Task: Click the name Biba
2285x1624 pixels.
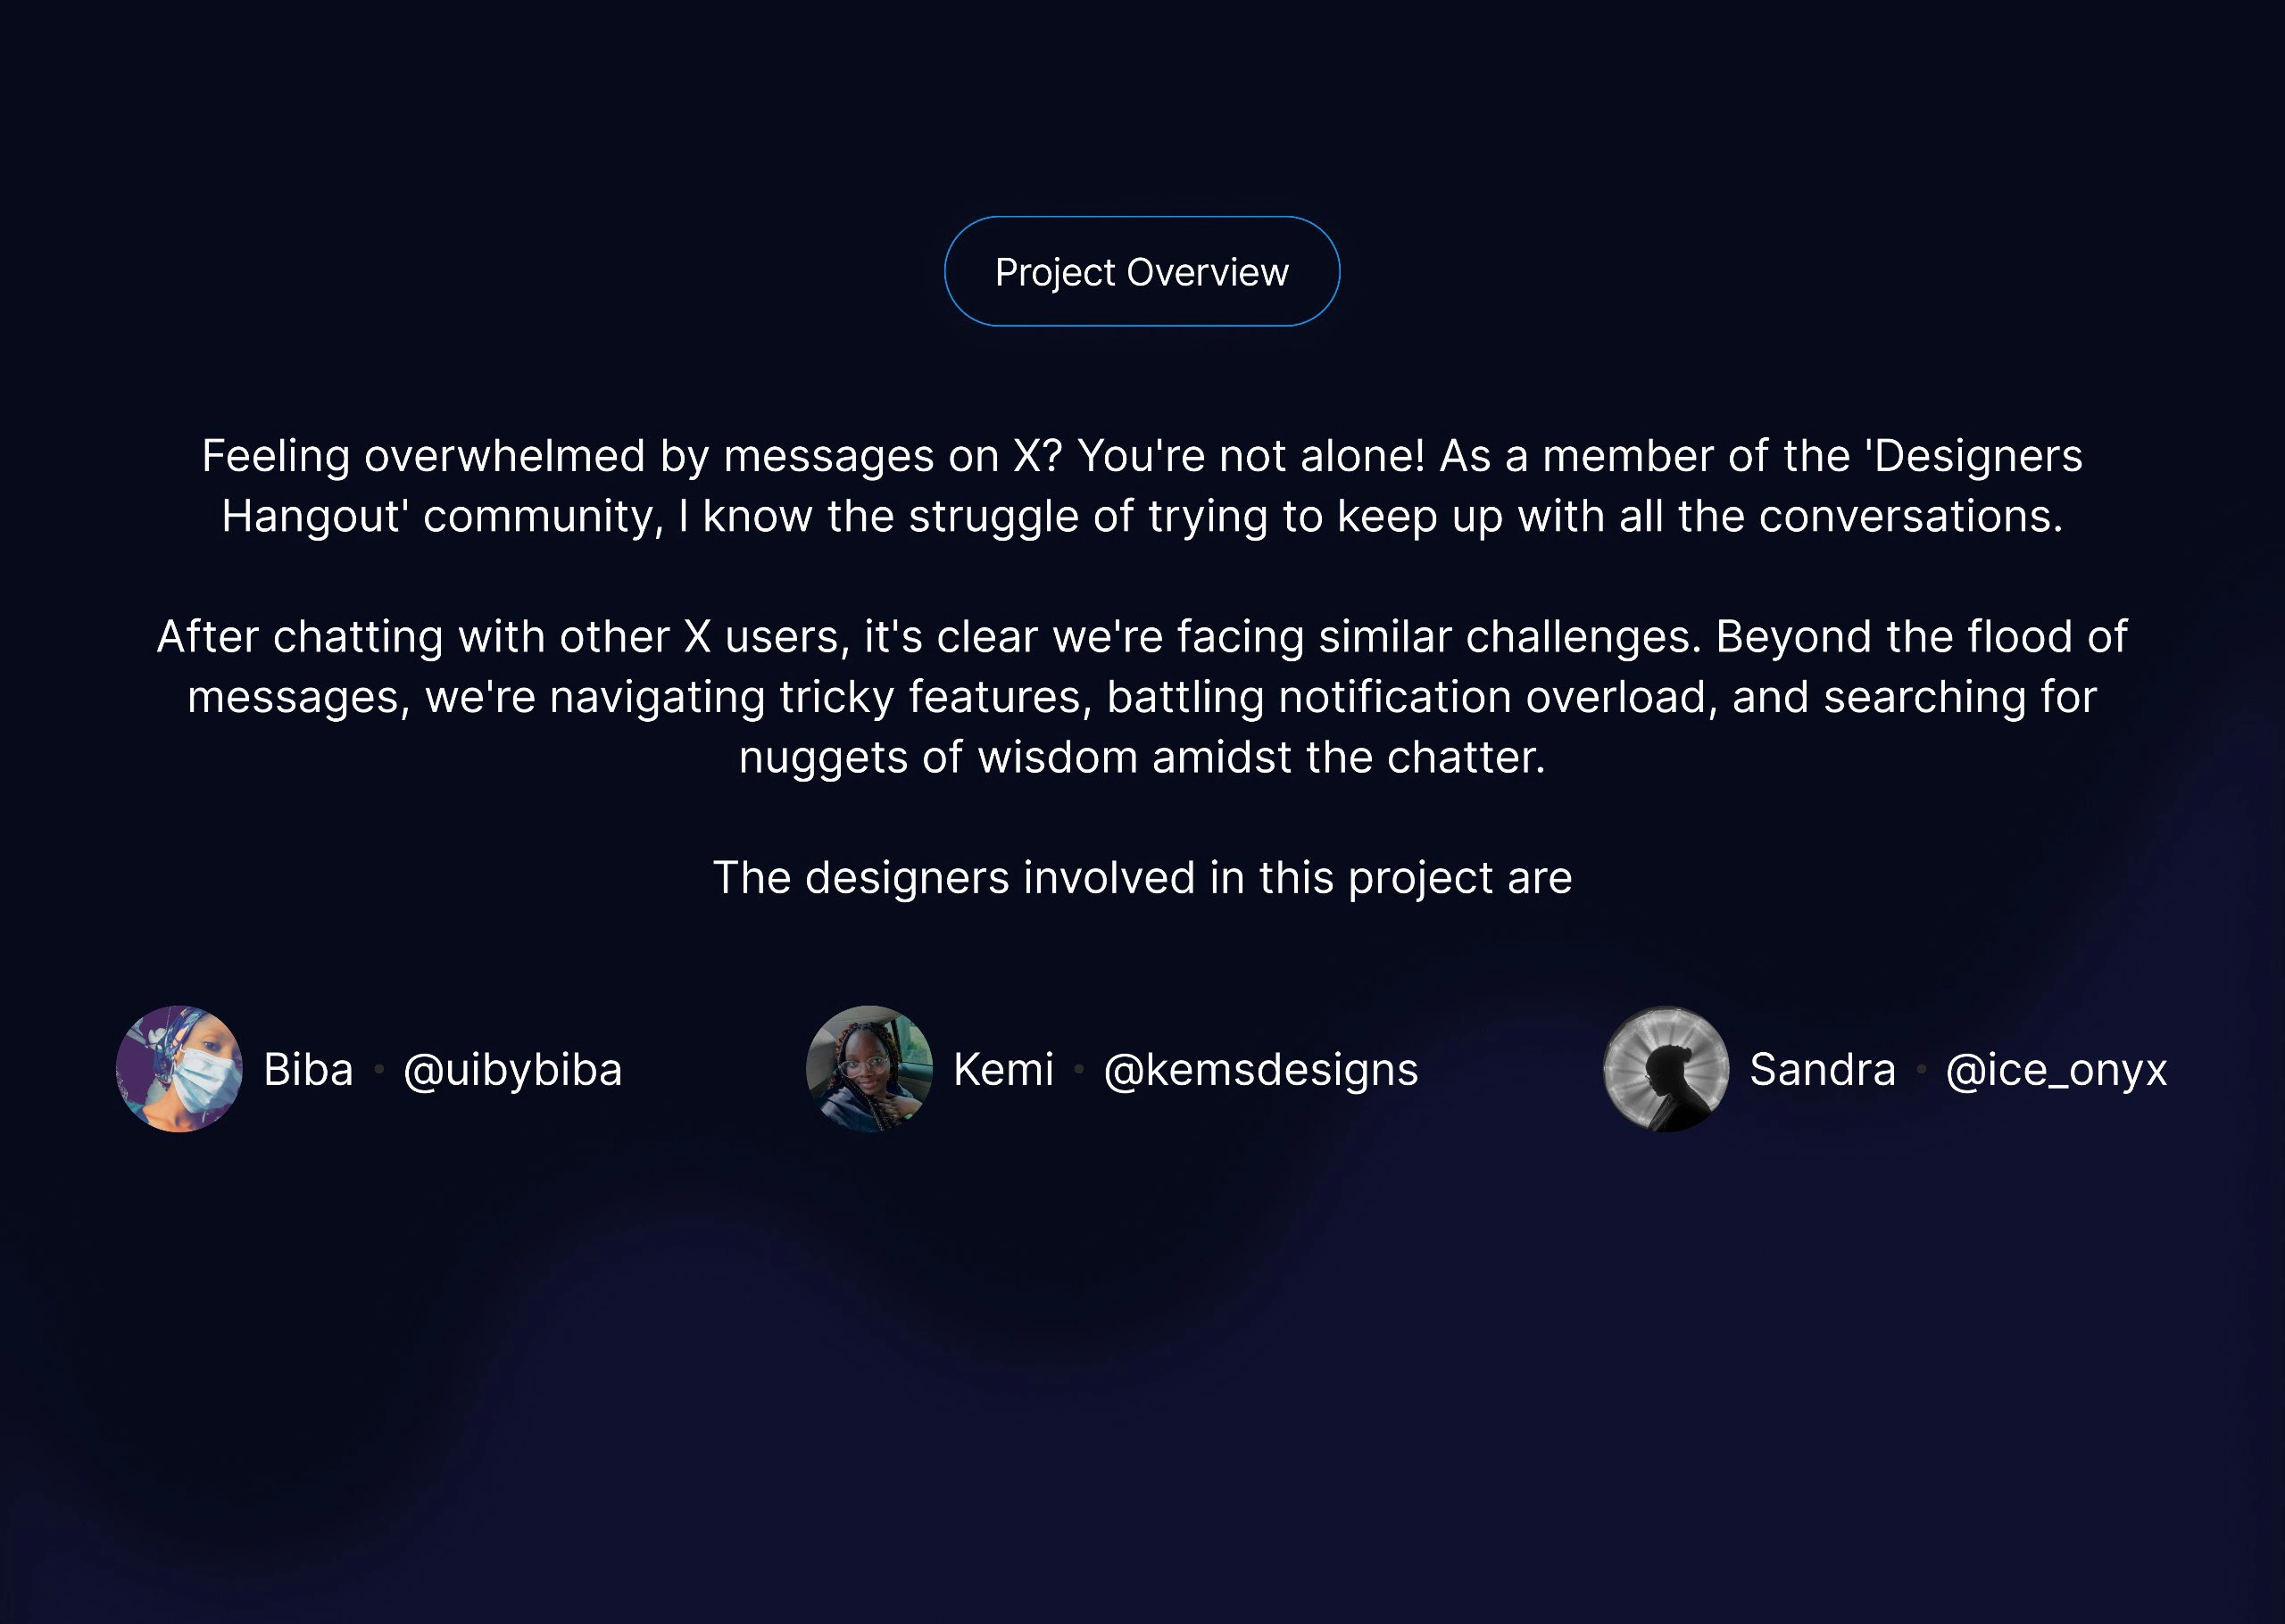Action: [x=308, y=1070]
